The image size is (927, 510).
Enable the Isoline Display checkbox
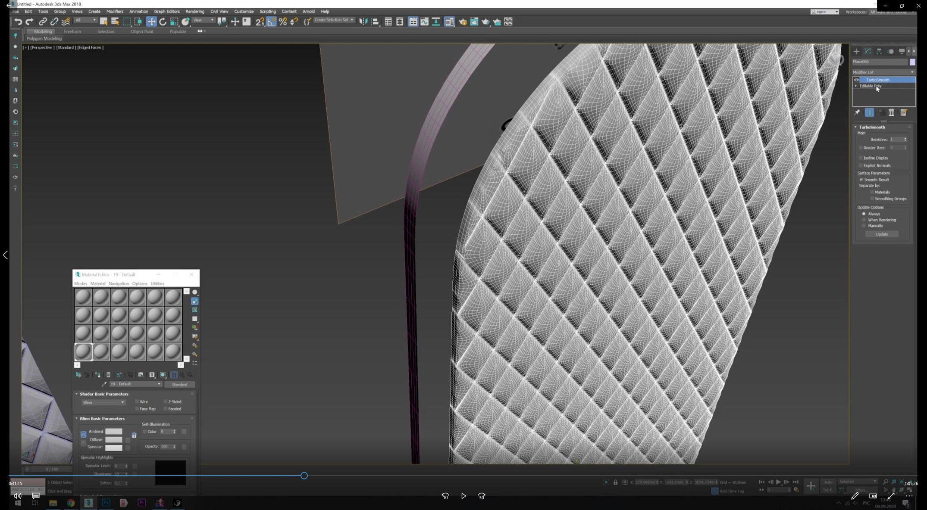point(861,158)
